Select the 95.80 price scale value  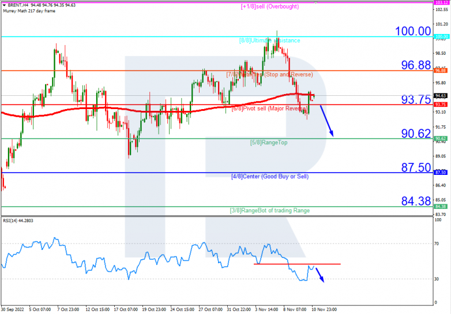441,83
